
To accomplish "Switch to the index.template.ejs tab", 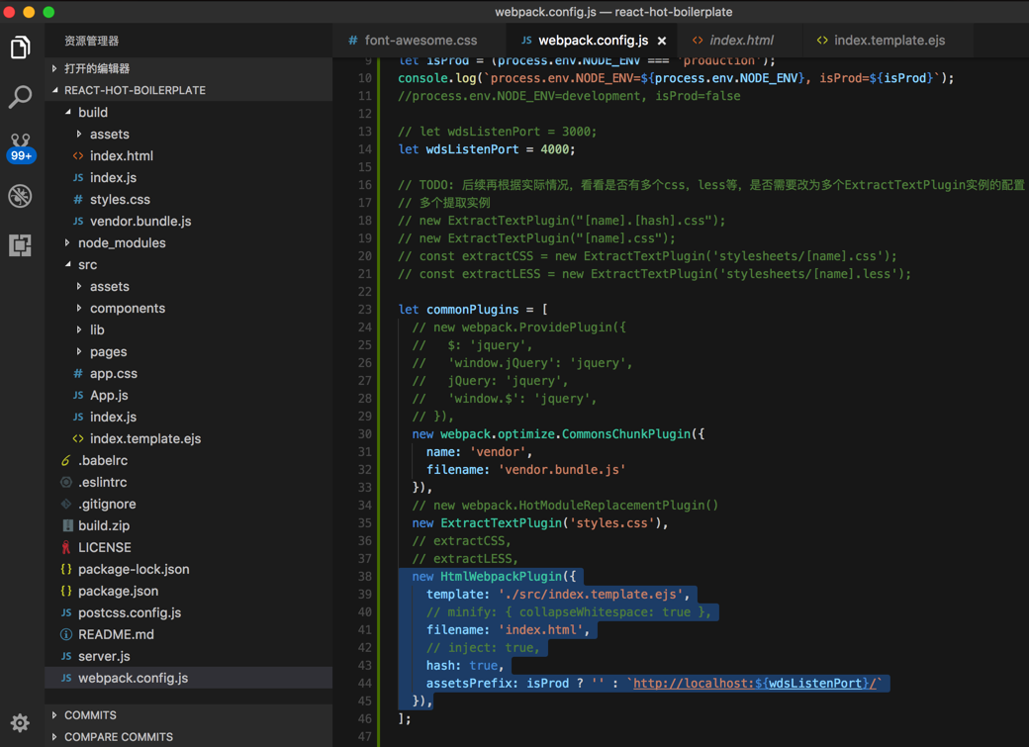I will point(888,41).
